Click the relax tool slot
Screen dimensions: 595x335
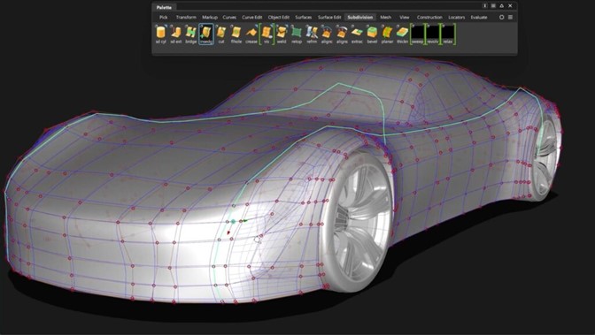[448, 34]
